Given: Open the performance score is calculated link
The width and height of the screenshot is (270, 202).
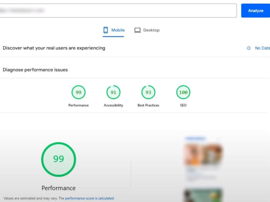Looking at the screenshot, I should [x=89, y=198].
